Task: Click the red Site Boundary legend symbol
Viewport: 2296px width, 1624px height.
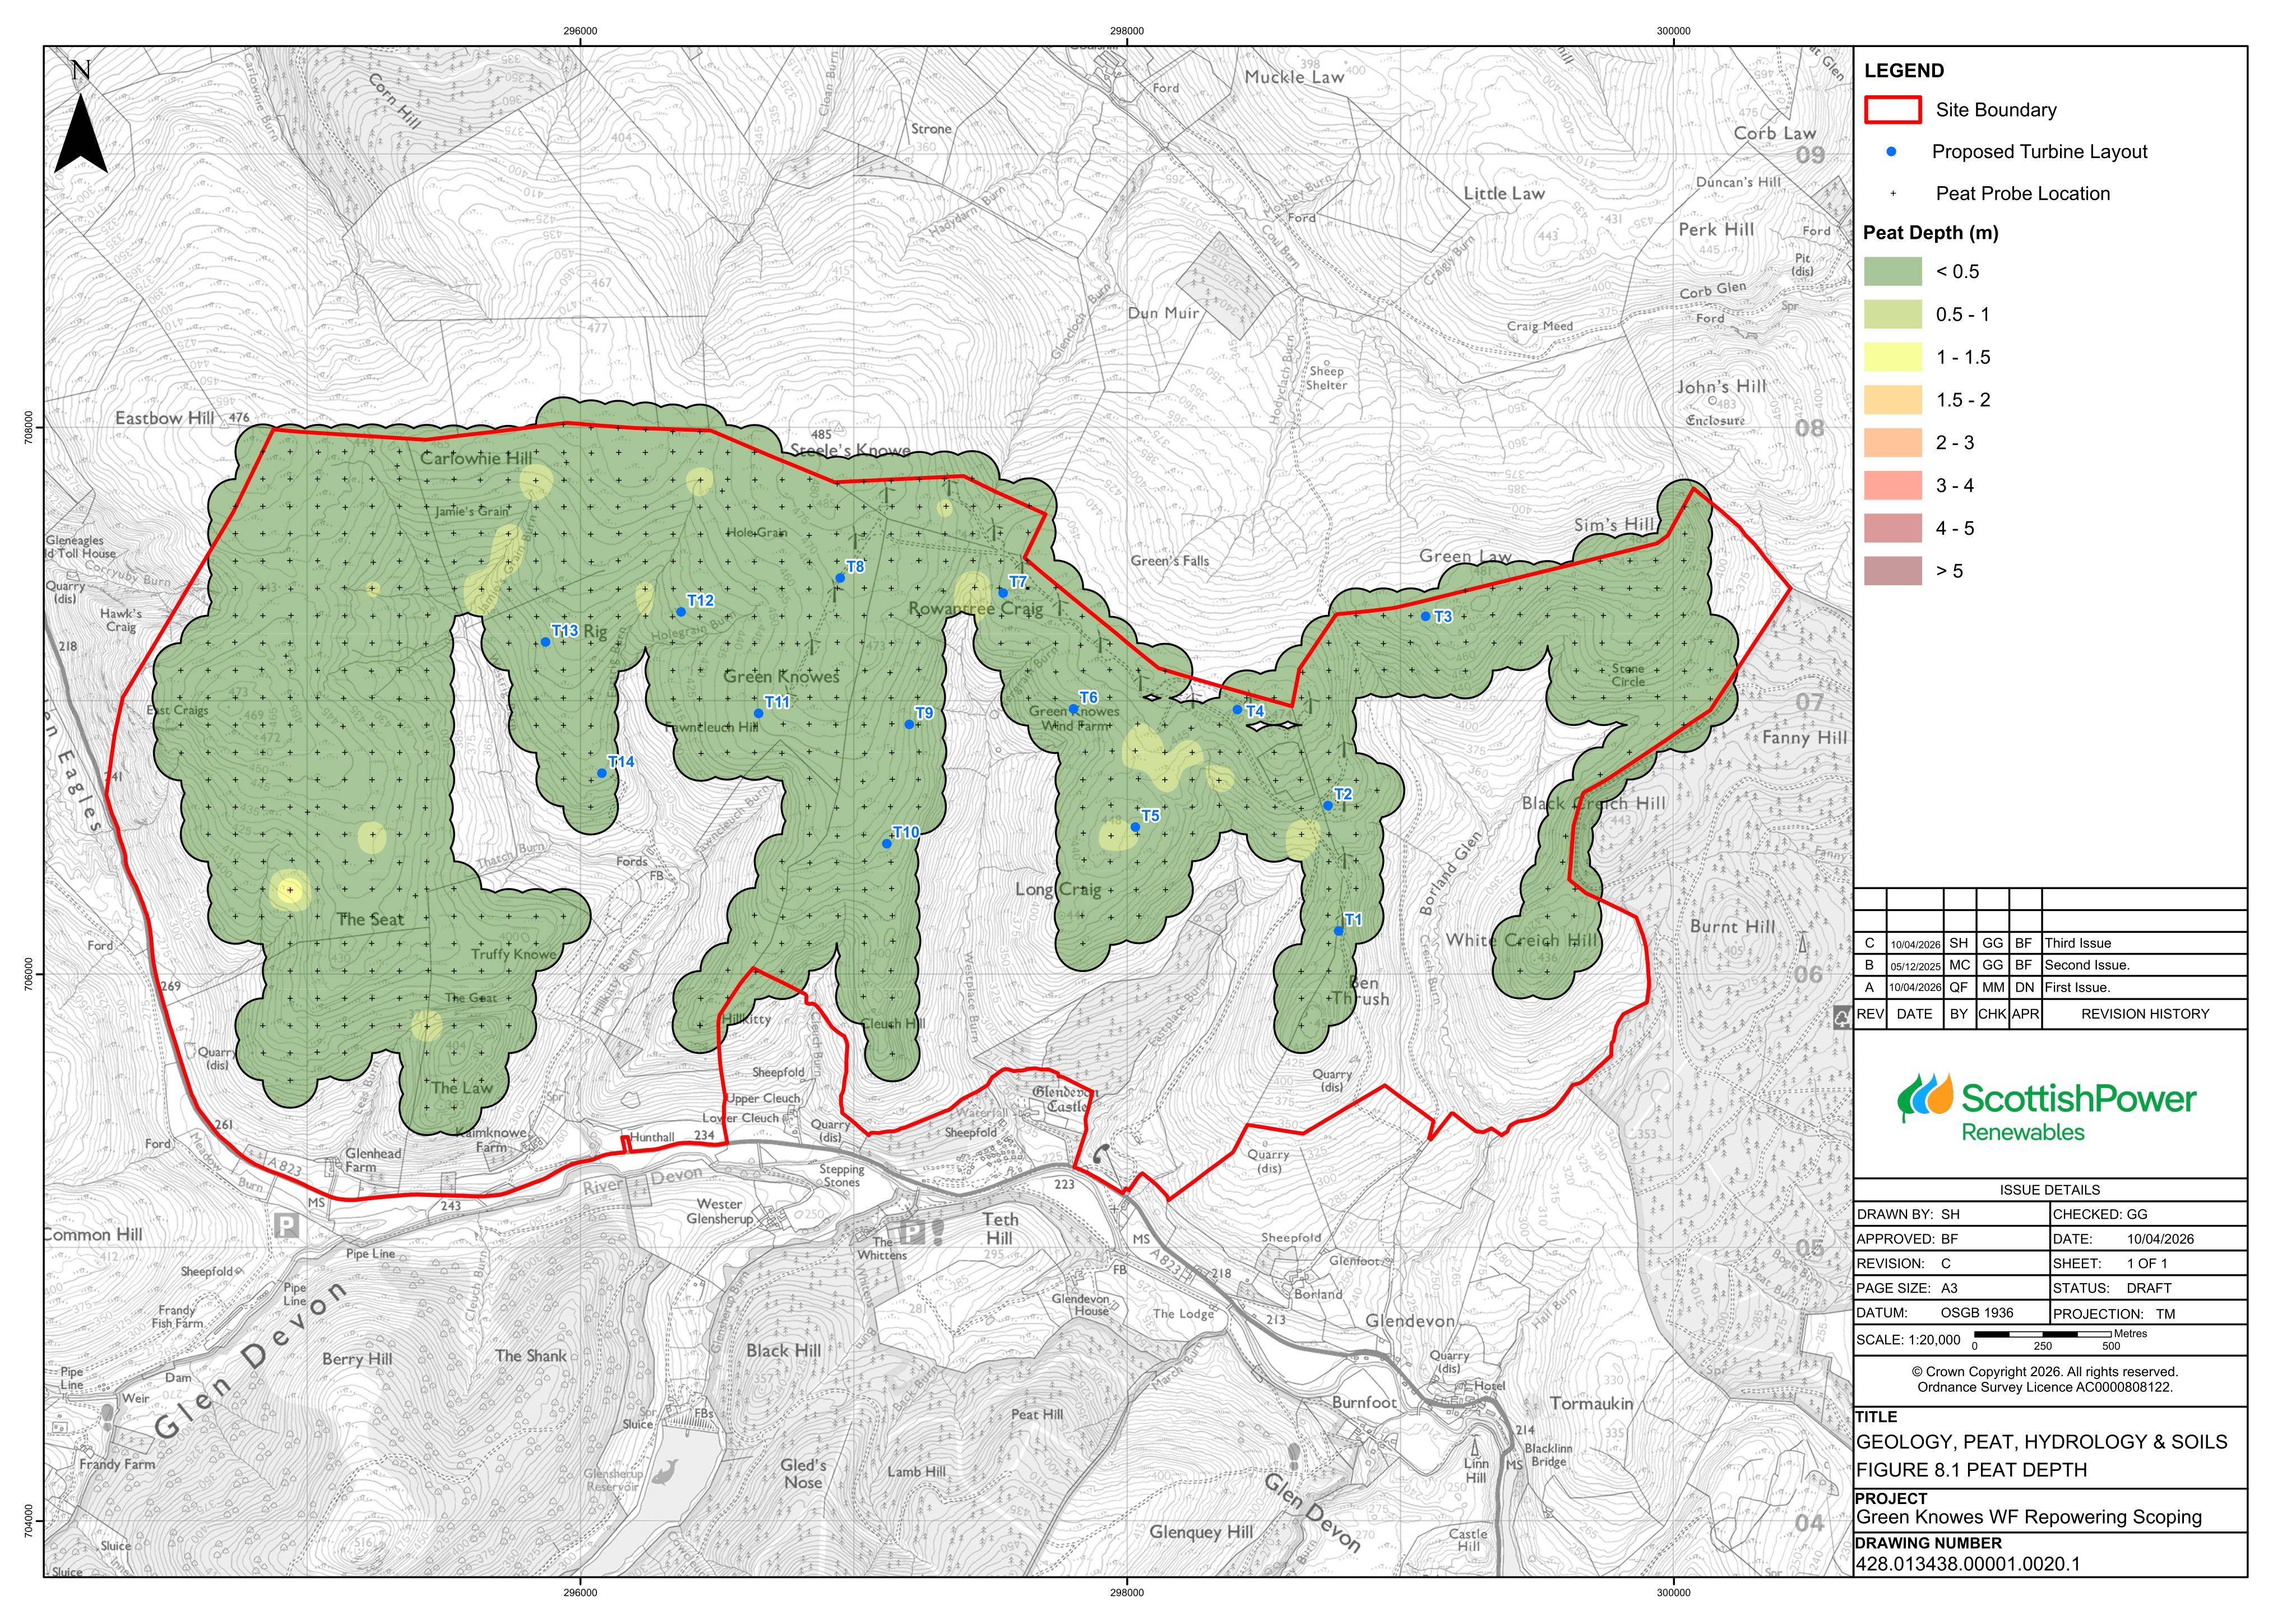Action: (1892, 110)
